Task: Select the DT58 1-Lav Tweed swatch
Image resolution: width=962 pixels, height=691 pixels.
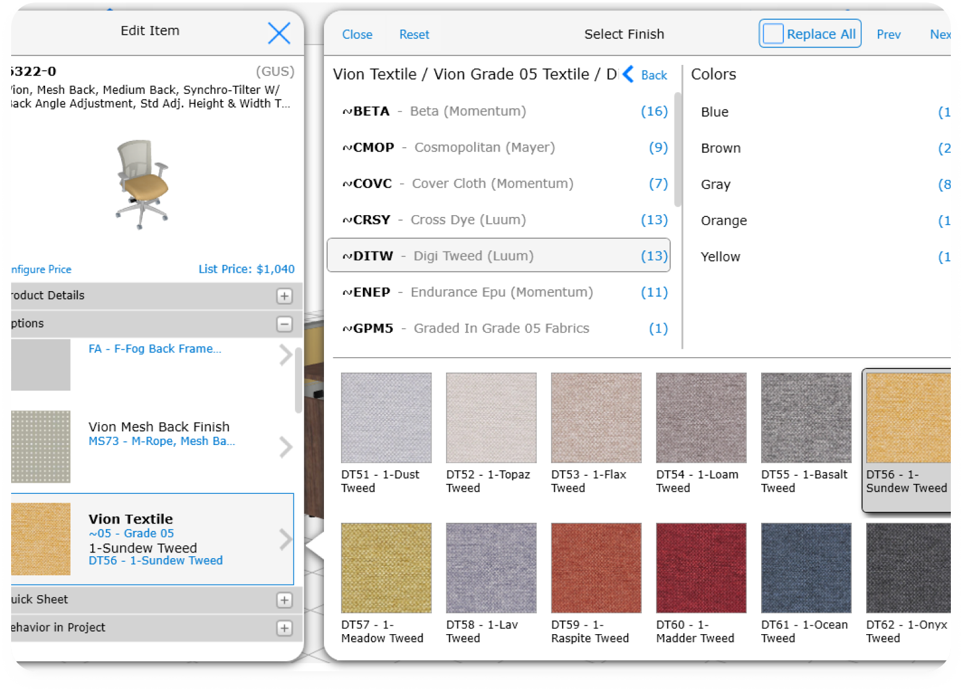Action: (492, 568)
